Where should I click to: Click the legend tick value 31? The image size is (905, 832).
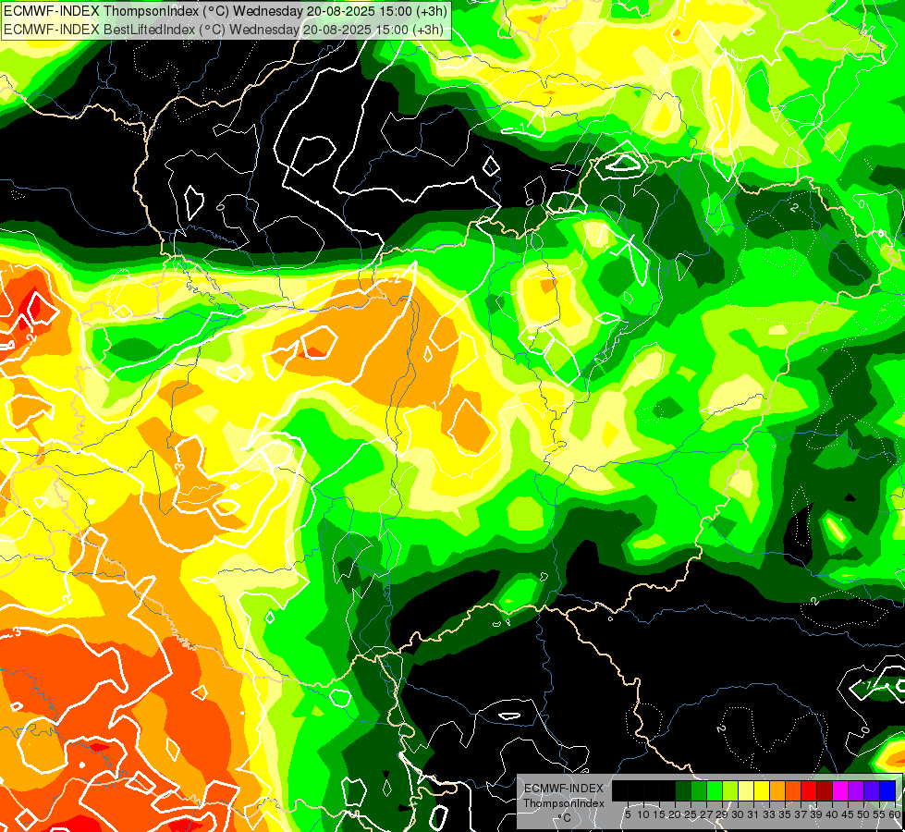point(753,814)
